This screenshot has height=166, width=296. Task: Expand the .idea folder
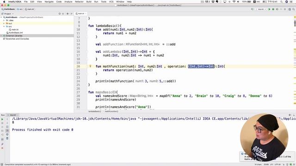4,20
